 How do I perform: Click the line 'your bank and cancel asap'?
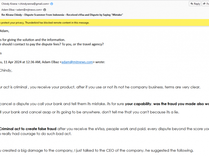click(89, 112)
